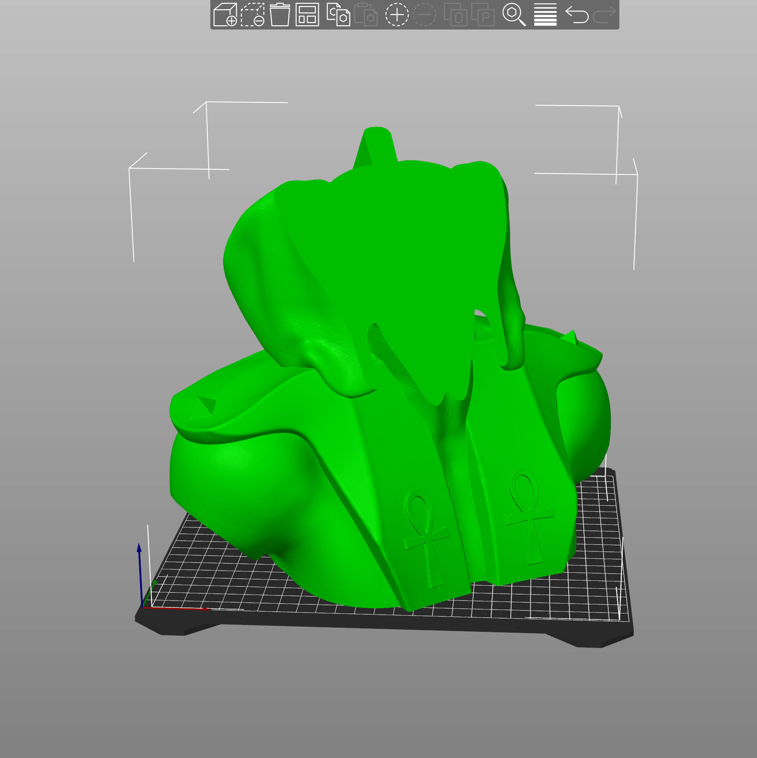Add an instance with the plus-circle icon
Image resolution: width=757 pixels, height=758 pixels.
(x=397, y=15)
